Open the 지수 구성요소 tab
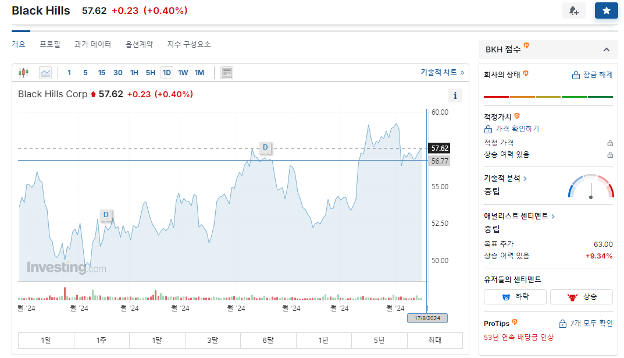 tap(189, 44)
